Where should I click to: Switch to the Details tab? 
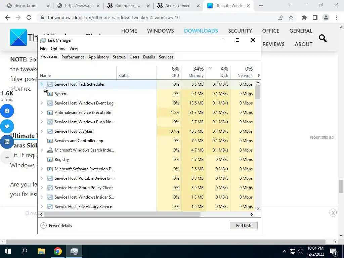click(149, 57)
